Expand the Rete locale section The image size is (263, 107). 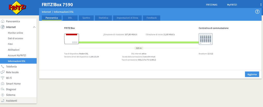pyautogui.click(x=12, y=72)
